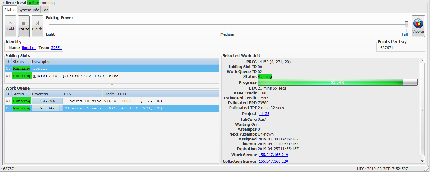430x172 pixels.
Task: Open Project 14153 link
Action: [x=264, y=114]
